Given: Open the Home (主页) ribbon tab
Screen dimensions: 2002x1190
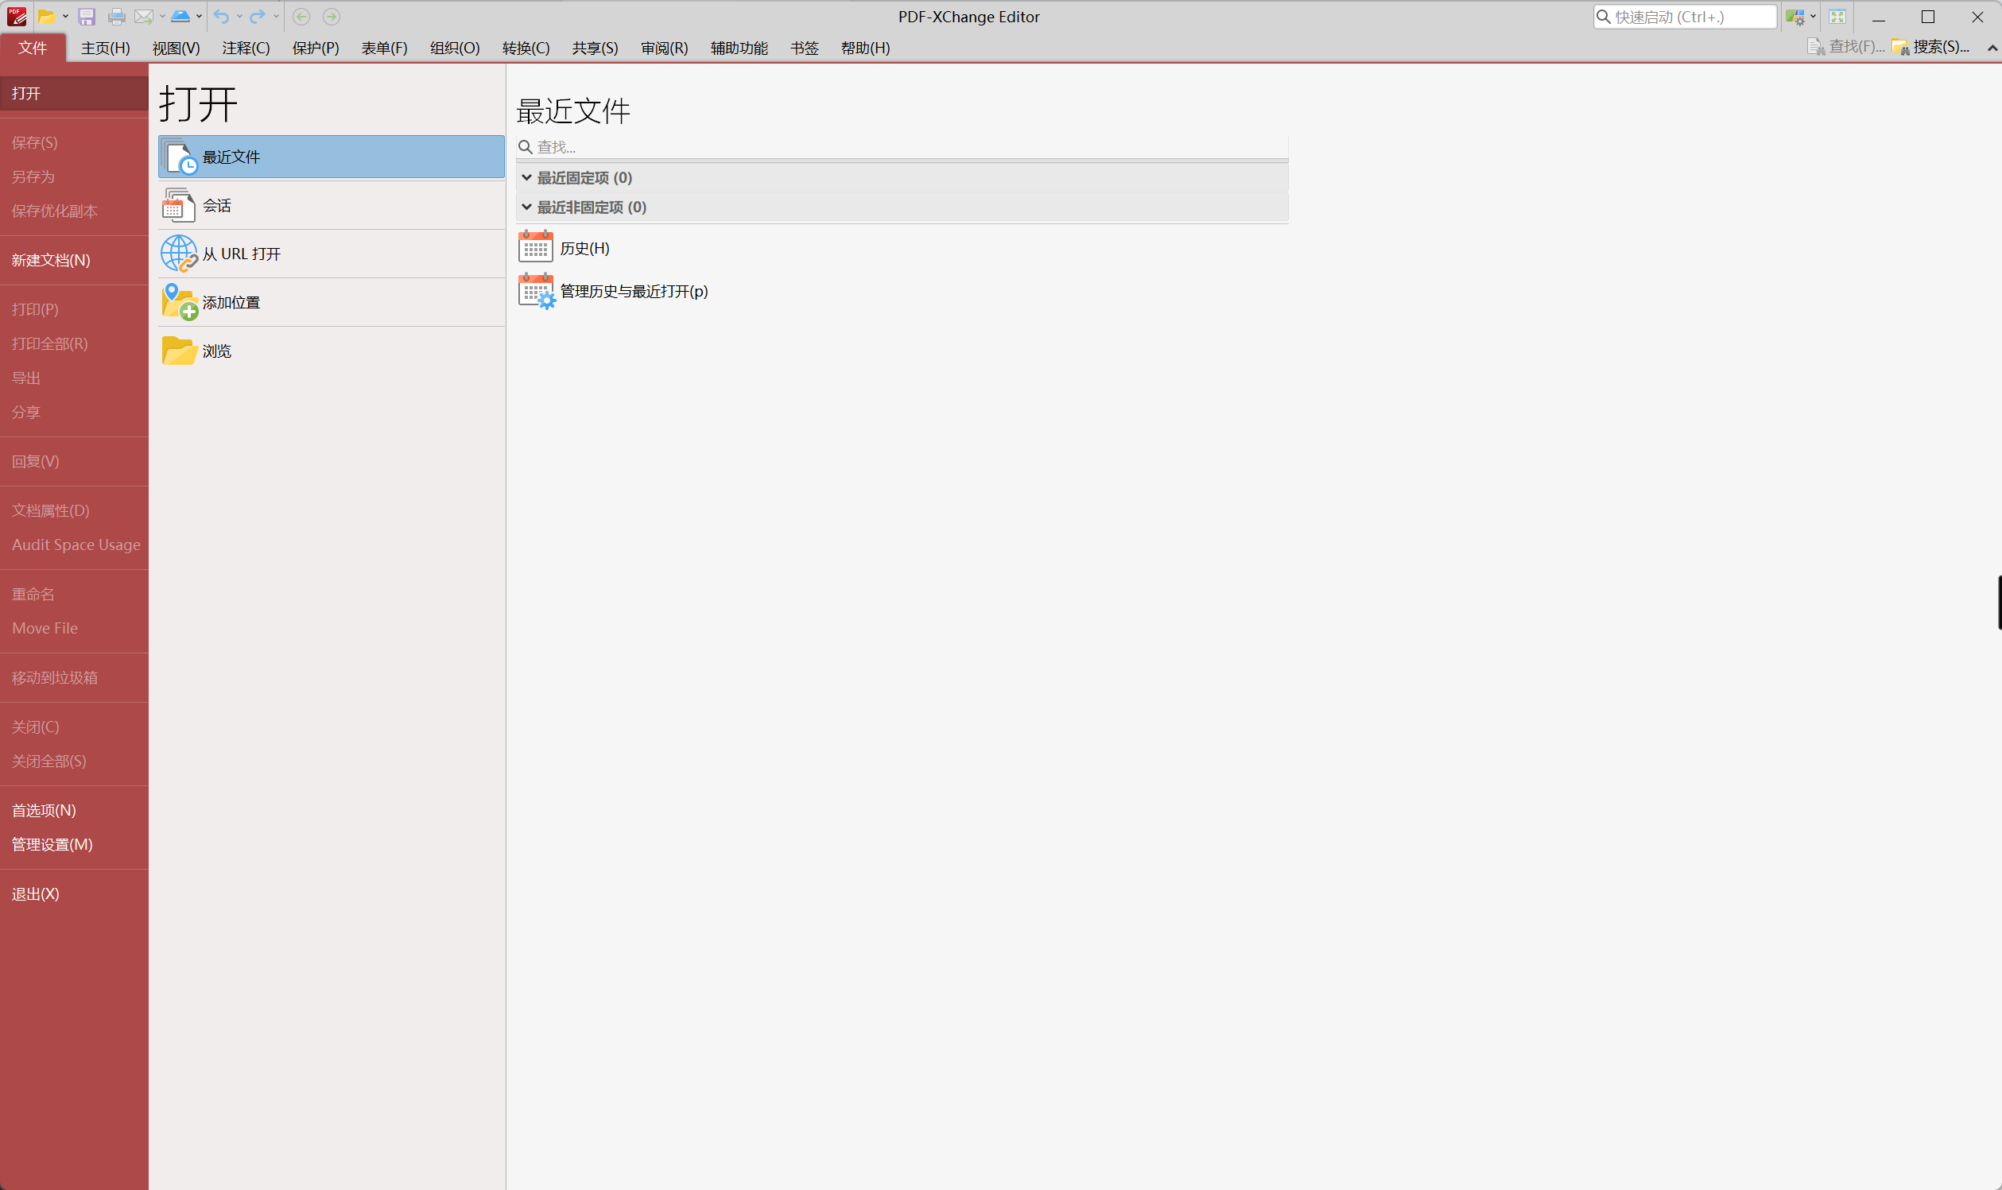Looking at the screenshot, I should click(x=105, y=48).
